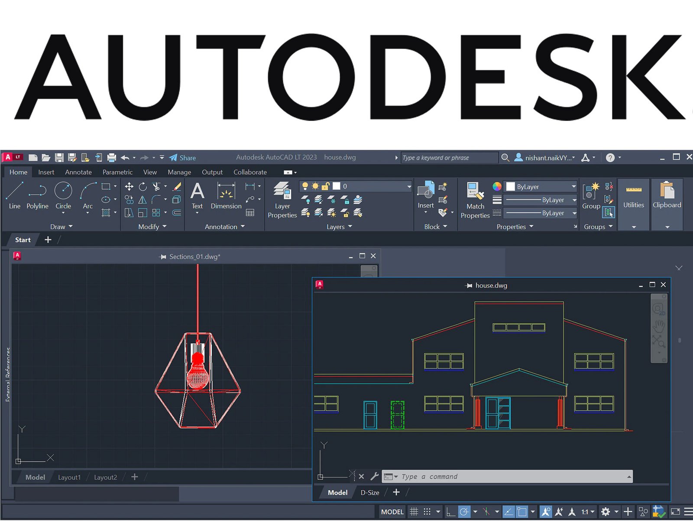Switch to the Annotate ribbon tab
693x521 pixels.
(78, 172)
